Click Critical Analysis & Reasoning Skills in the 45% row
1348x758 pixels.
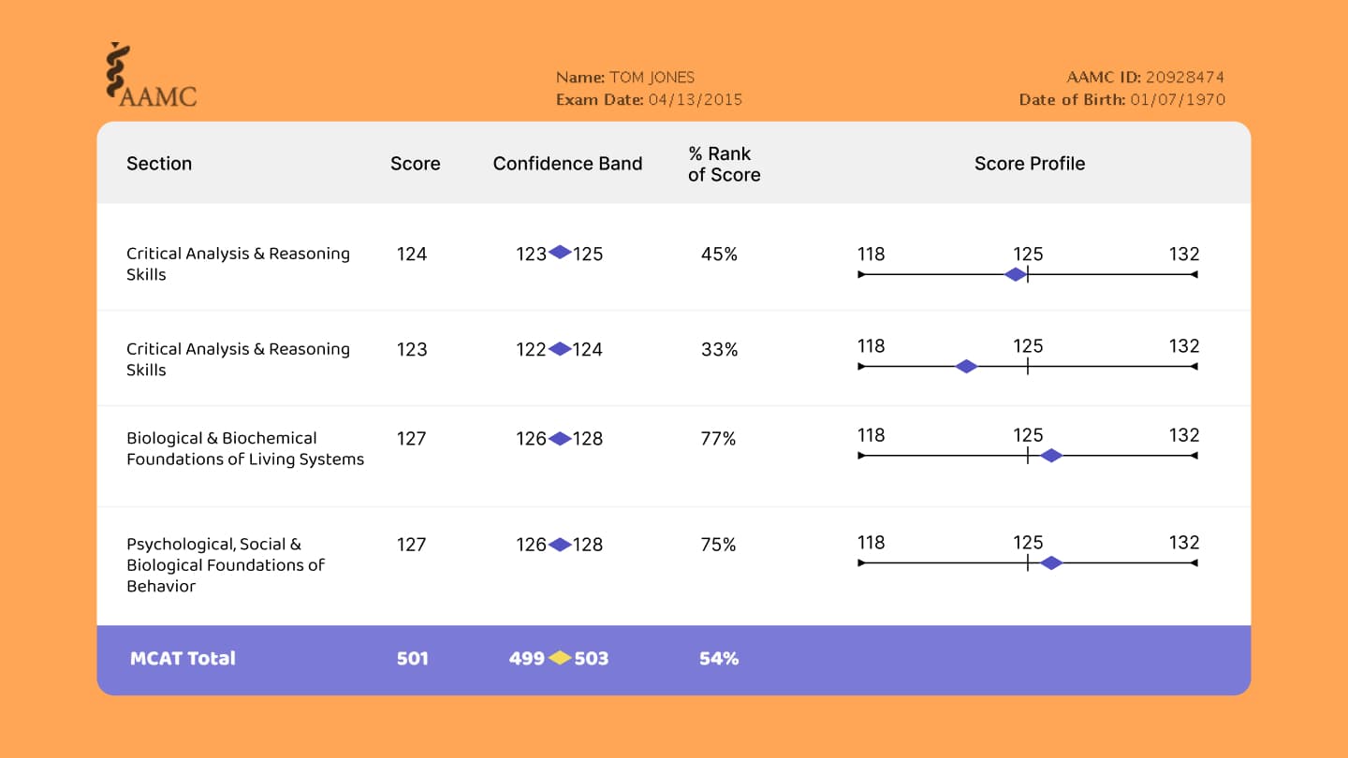[239, 264]
